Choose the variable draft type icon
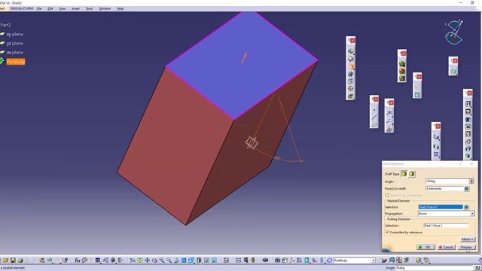This screenshot has width=482, height=271. [x=412, y=174]
